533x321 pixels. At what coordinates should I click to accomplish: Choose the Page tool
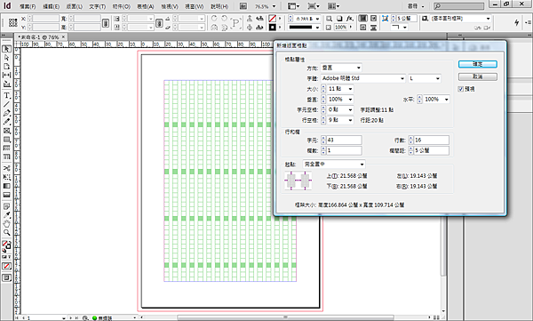point(6,67)
